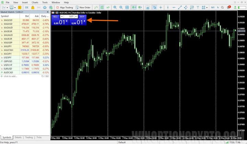Close the Market Watch panel
This screenshot has width=247, height=144.
click(48, 12)
